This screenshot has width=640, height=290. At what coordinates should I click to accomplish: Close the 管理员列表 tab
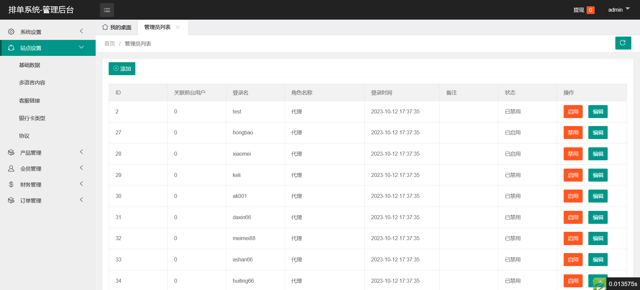178,27
